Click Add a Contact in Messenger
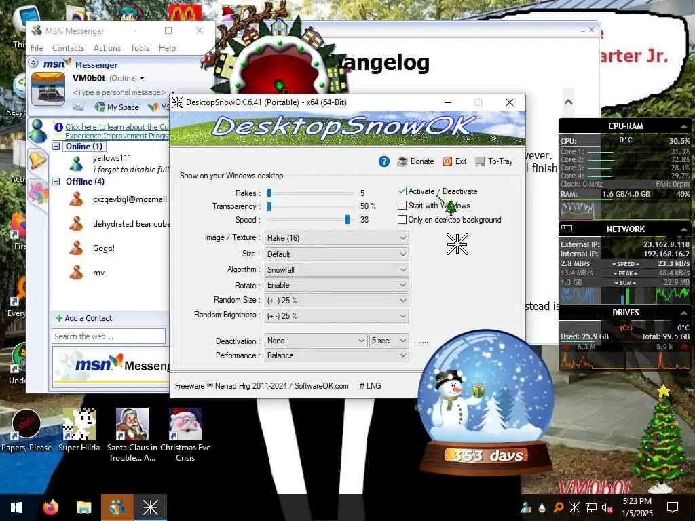Image resolution: width=695 pixels, height=521 pixels. (x=83, y=318)
